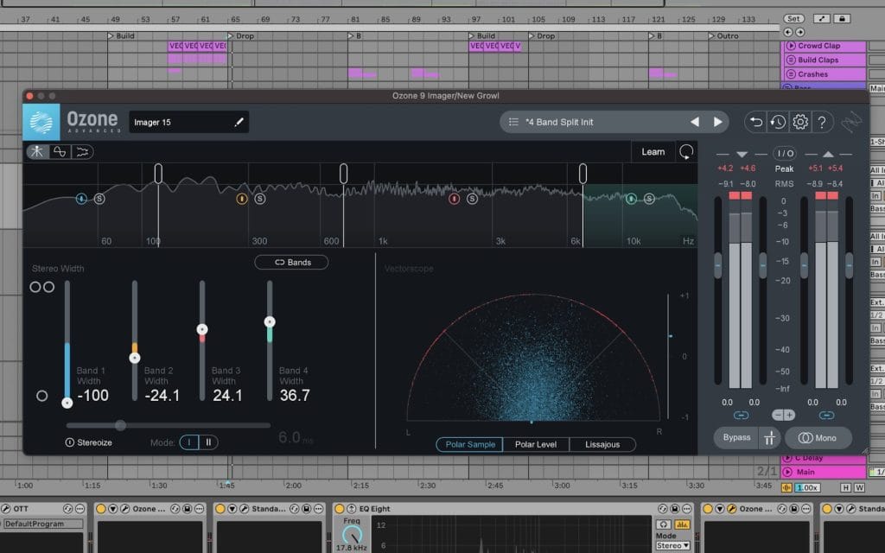Screen dimensions: 885x553
Task: Toggle the Mono button
Action: point(818,438)
